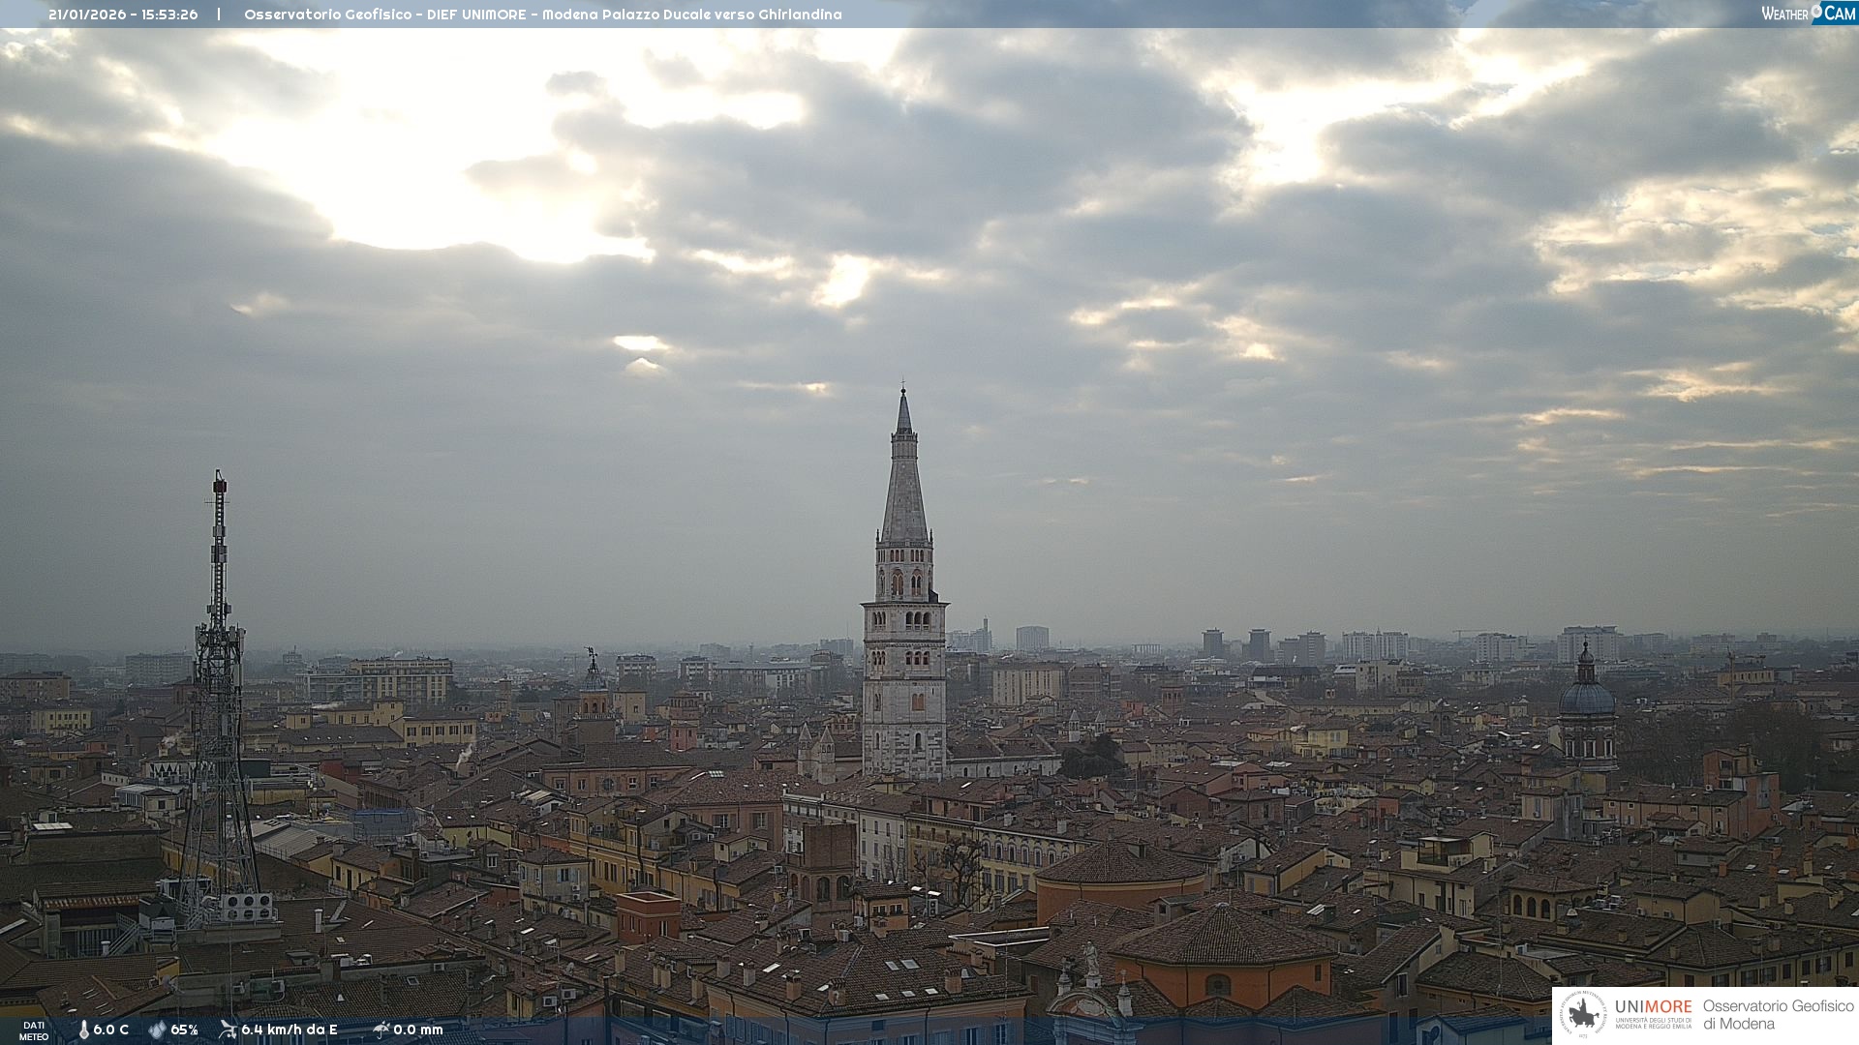Click the blue church dome

tap(1586, 697)
